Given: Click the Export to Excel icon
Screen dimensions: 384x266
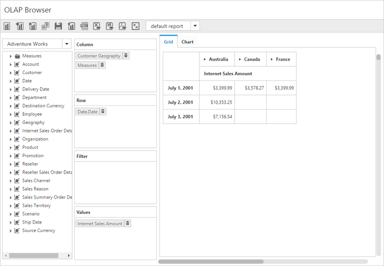Looking at the screenshot, I should point(97,26).
